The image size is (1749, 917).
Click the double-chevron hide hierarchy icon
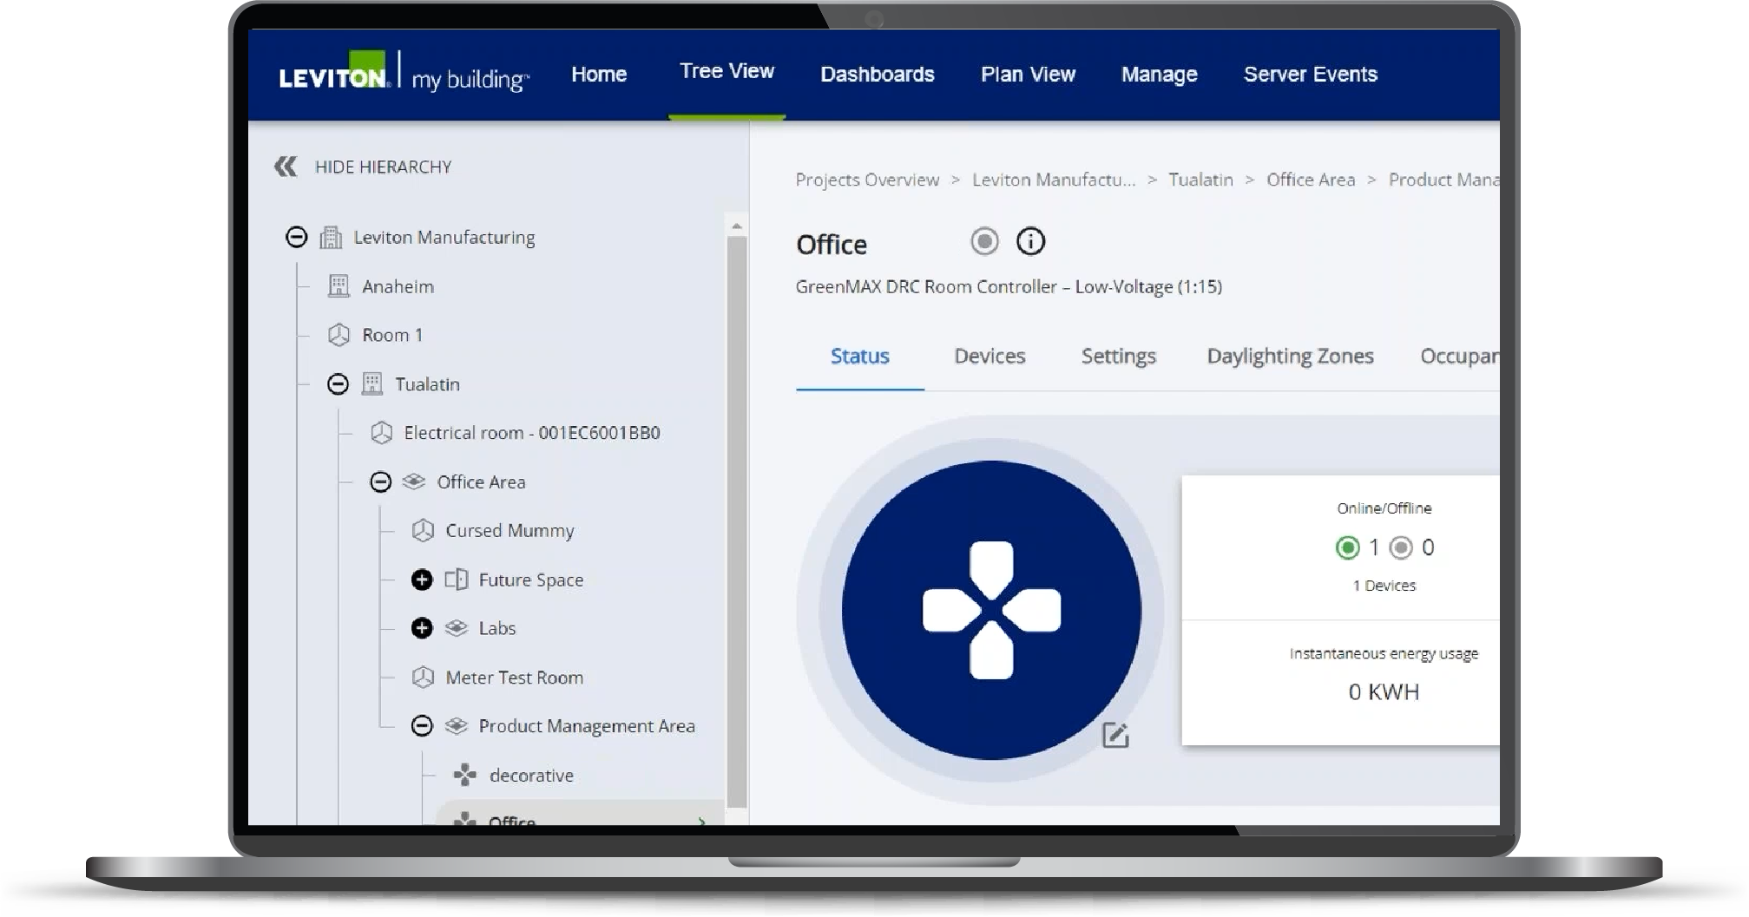(286, 167)
